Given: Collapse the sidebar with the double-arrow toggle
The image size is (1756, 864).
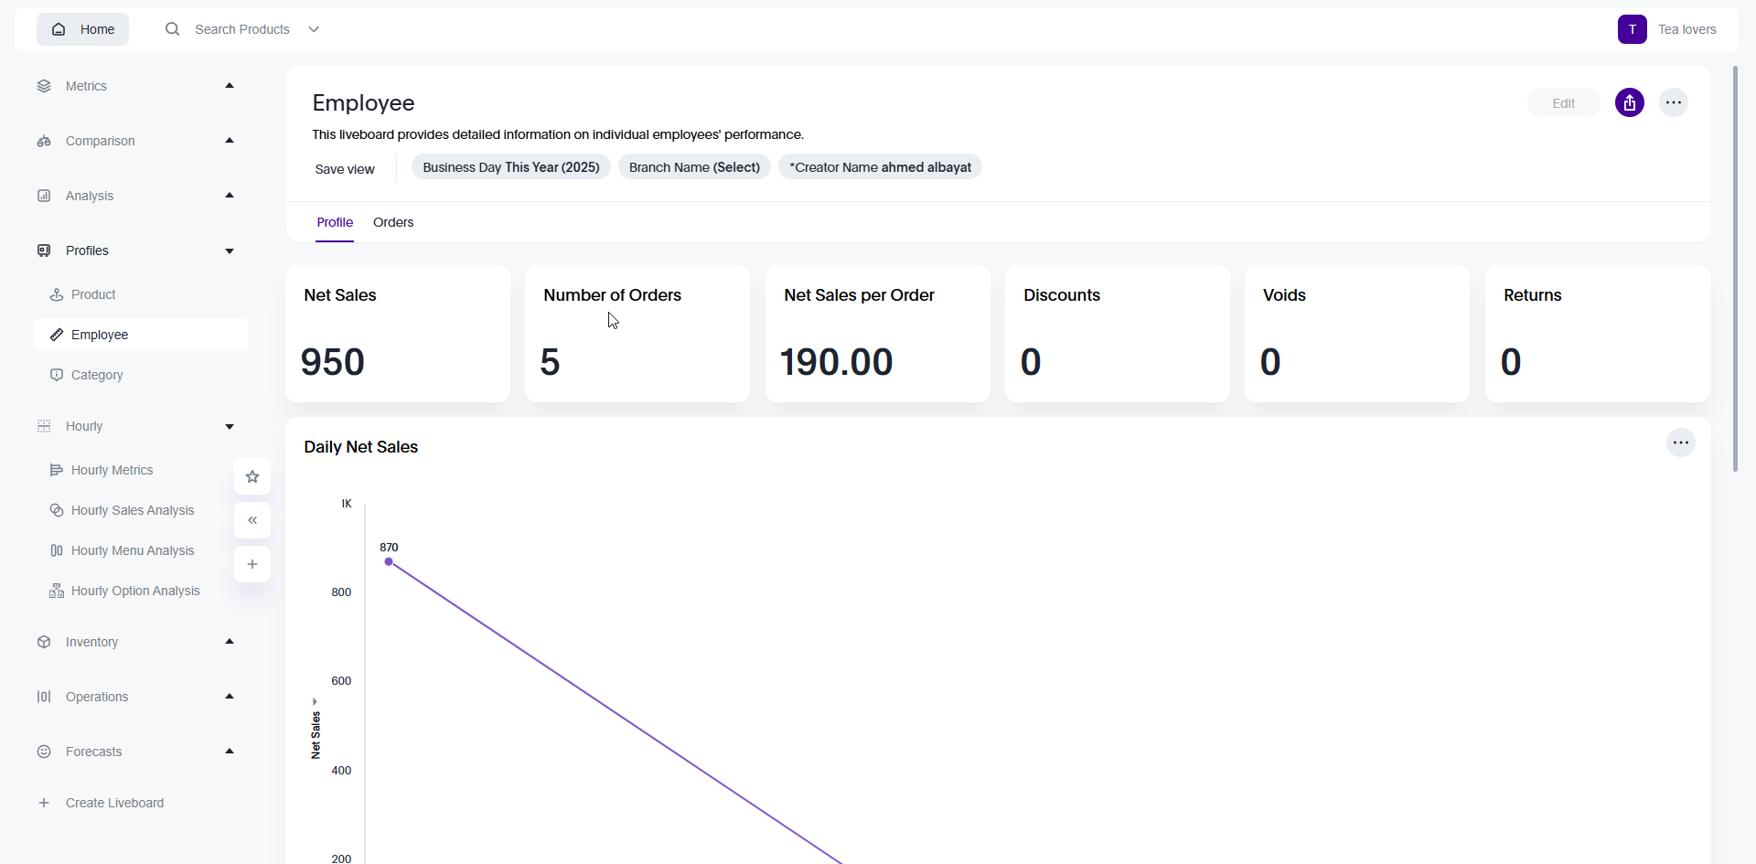Looking at the screenshot, I should (252, 519).
